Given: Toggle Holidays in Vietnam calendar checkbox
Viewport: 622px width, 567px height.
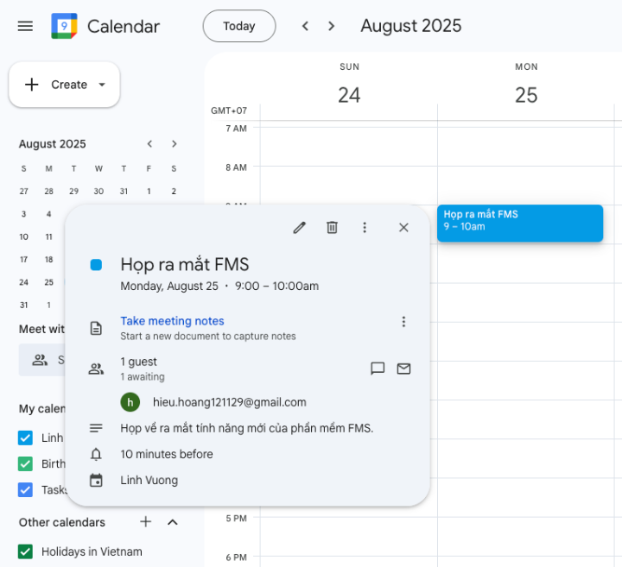Looking at the screenshot, I should coord(25,551).
